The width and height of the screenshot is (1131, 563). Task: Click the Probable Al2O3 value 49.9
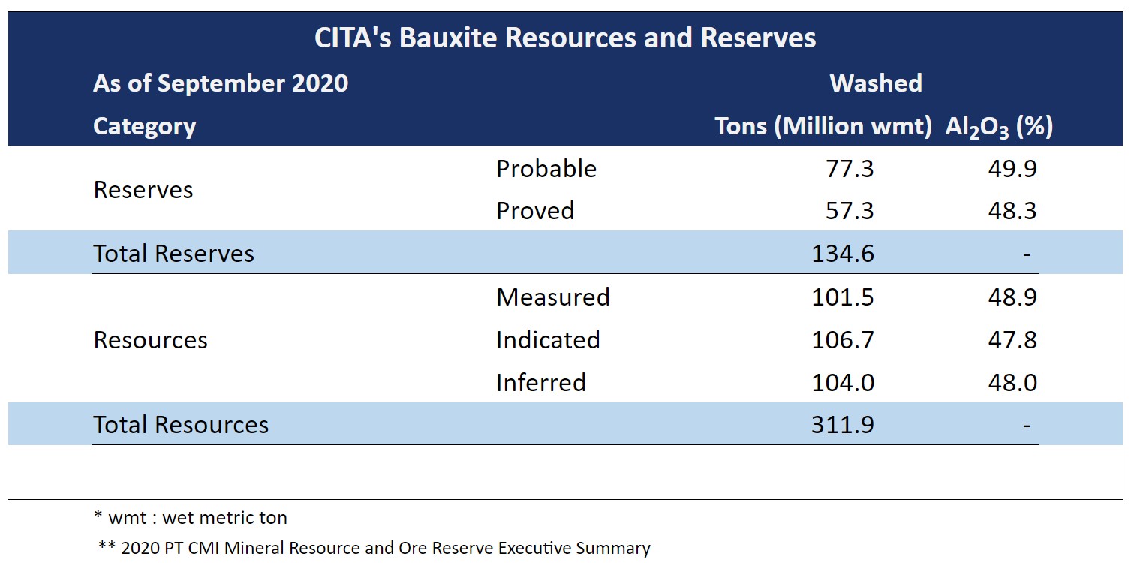[1012, 169]
